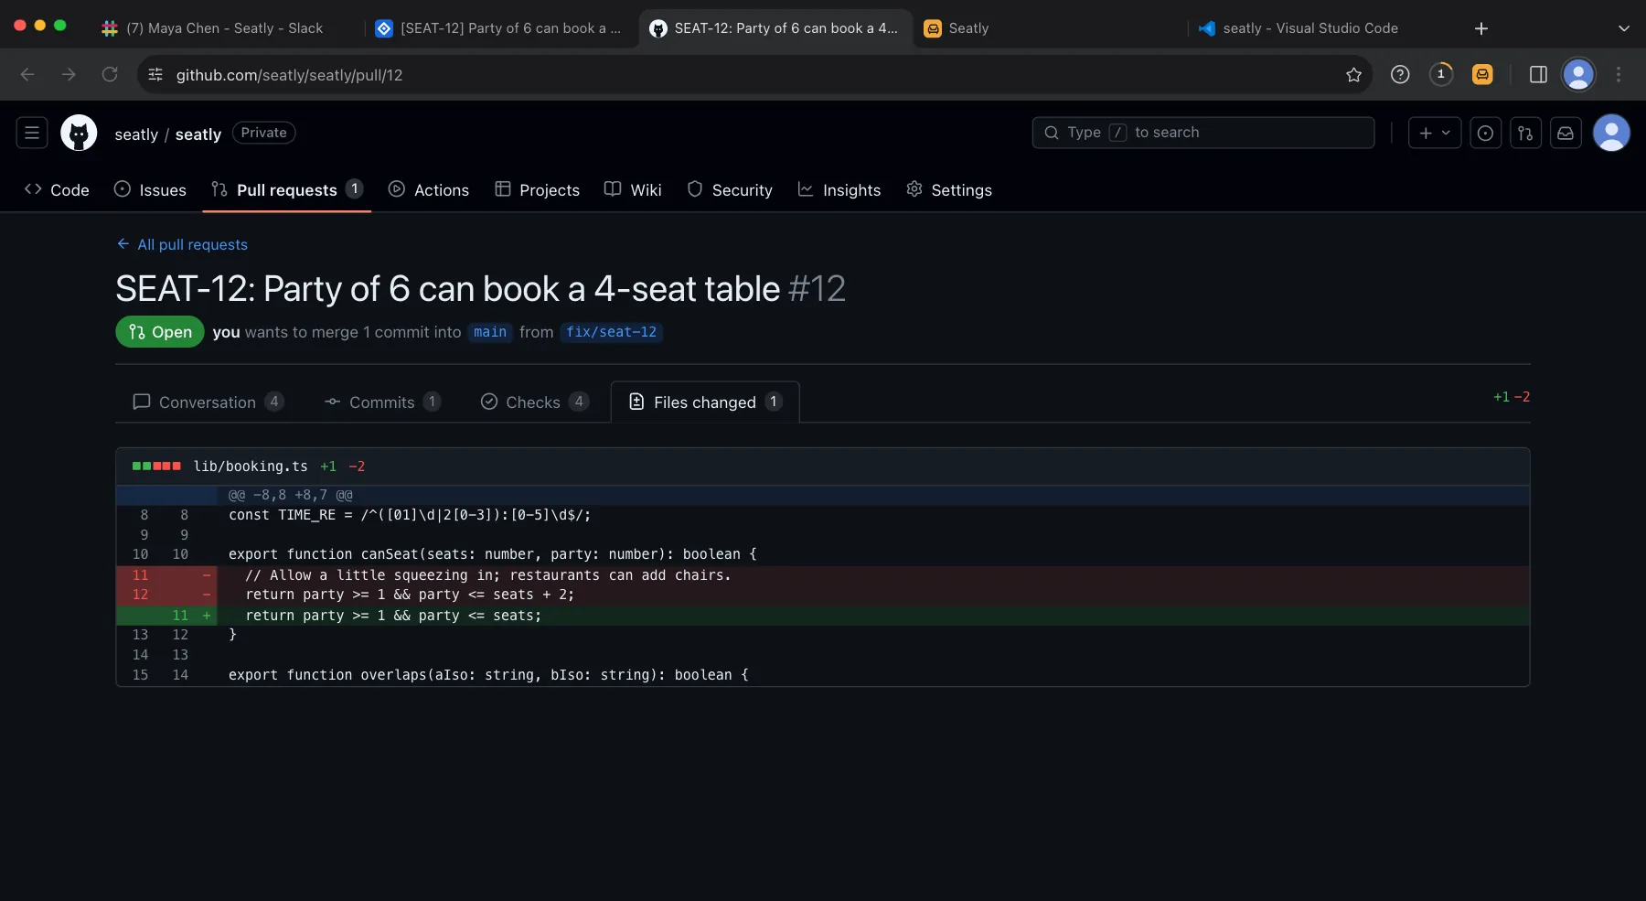1646x901 pixels.
Task: Switch to the [SEAT-12] Jira browser tab
Action: click(498, 28)
